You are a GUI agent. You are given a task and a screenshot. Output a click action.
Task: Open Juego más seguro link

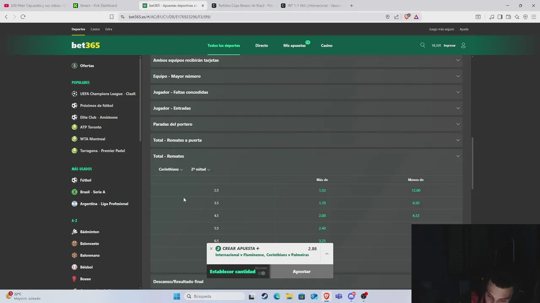(x=441, y=29)
